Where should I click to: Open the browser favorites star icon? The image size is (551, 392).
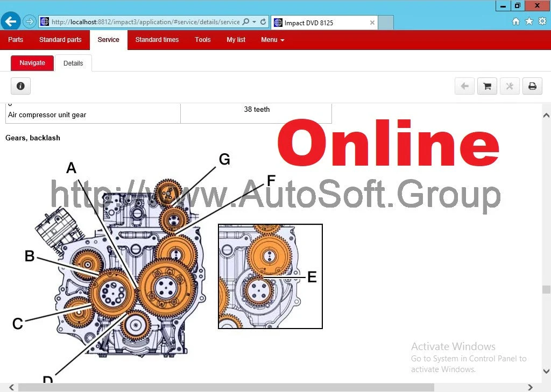click(x=529, y=22)
